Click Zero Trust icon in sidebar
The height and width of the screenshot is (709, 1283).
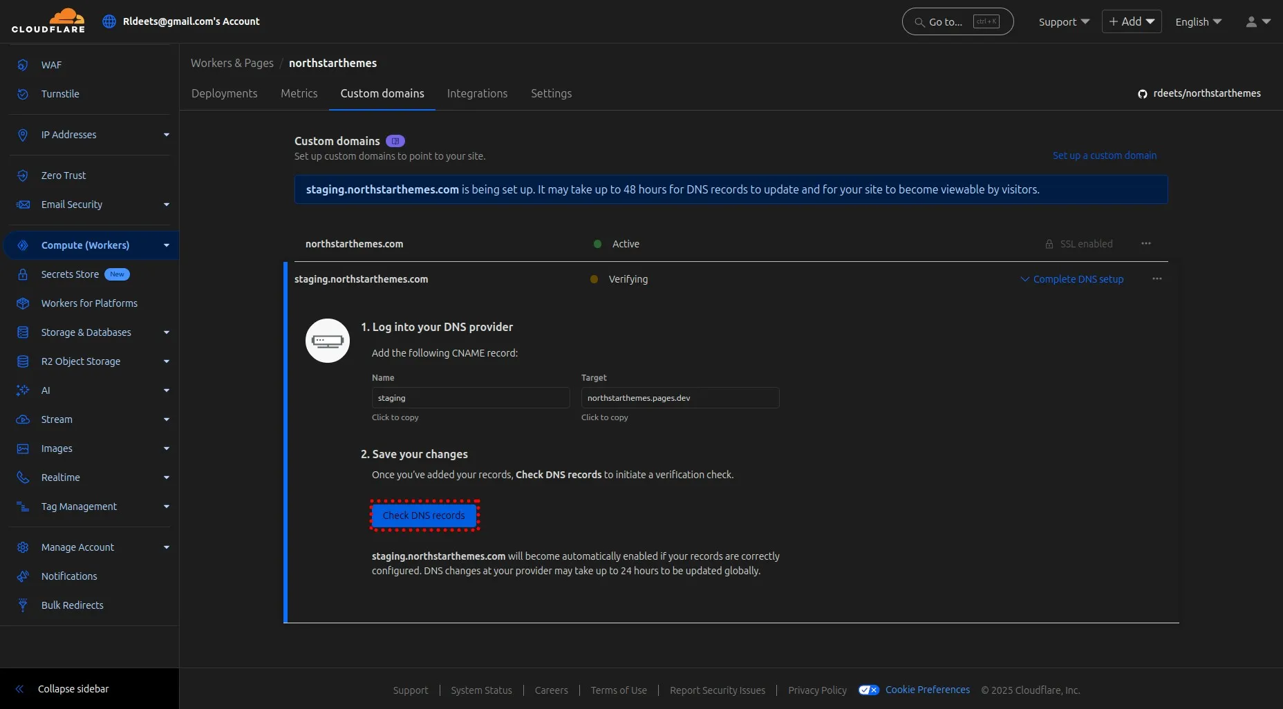coord(23,176)
